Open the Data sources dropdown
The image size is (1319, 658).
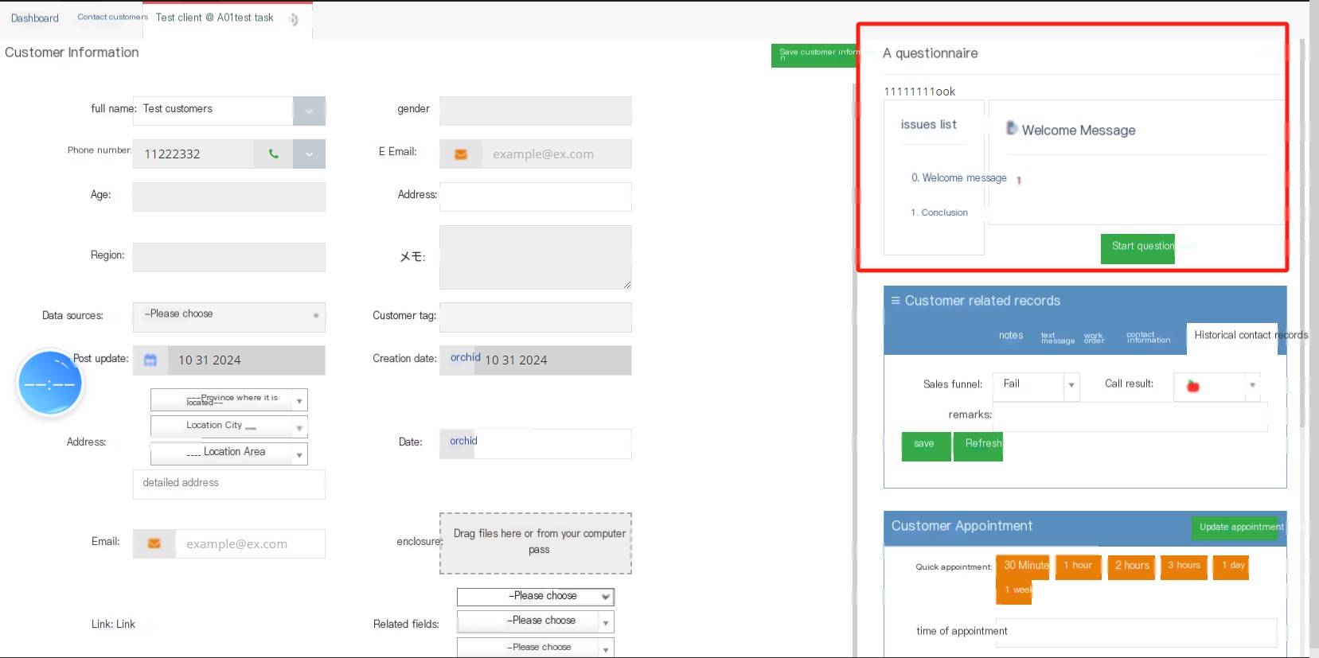coord(229,317)
